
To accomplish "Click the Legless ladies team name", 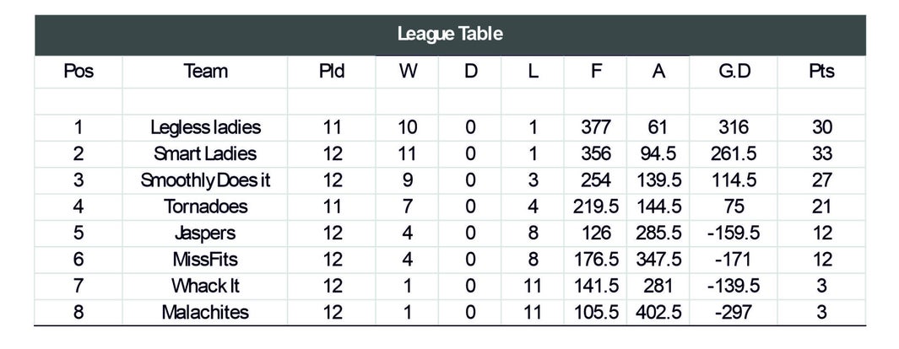I will (x=205, y=127).
